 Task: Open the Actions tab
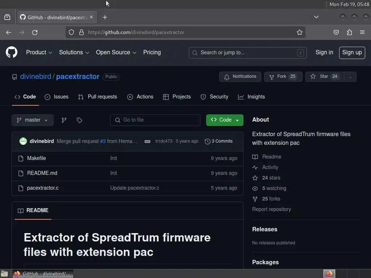(140, 97)
